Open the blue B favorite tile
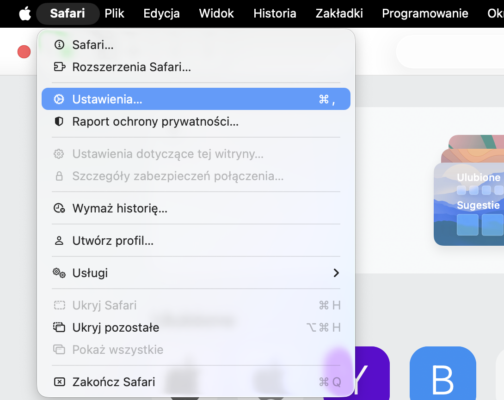The height and width of the screenshot is (400, 504). click(443, 373)
